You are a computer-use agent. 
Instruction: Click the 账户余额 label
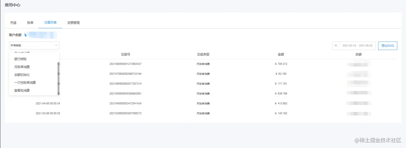click(15, 35)
